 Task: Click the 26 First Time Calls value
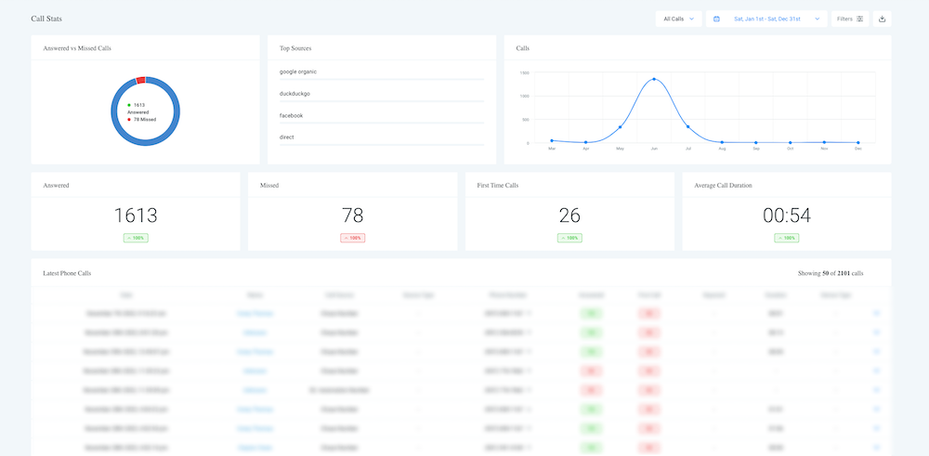(569, 215)
